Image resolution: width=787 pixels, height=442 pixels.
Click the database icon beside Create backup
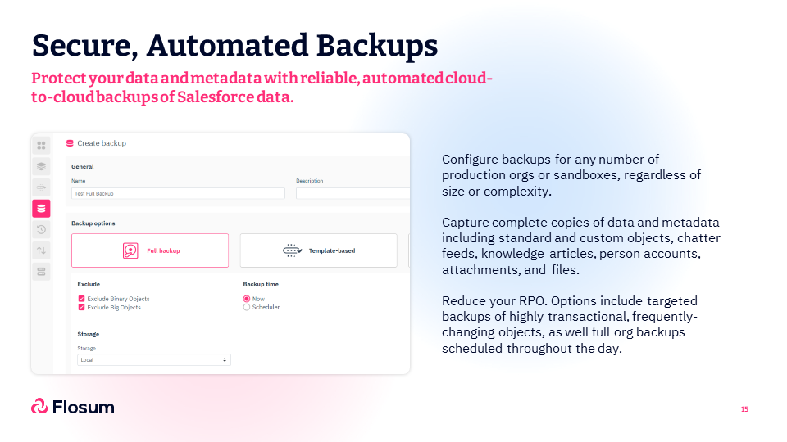[70, 143]
